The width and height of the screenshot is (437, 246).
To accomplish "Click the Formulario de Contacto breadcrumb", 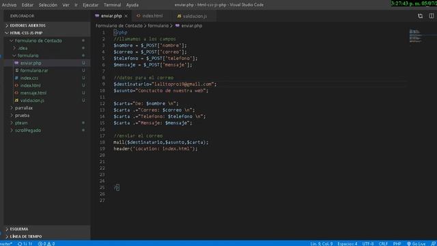I will tap(119, 26).
